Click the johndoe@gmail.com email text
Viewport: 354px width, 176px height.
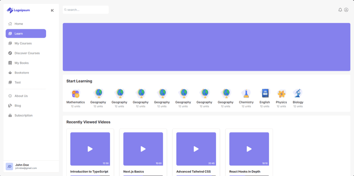(x=26, y=168)
